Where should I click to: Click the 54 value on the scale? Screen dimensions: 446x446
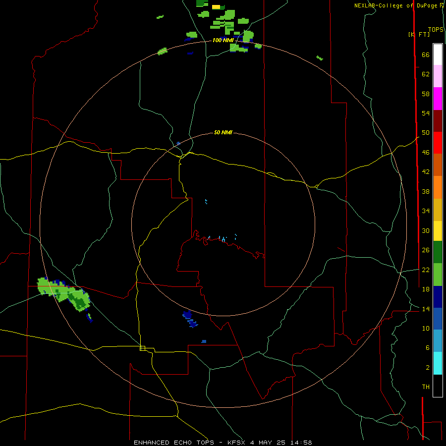426,113
